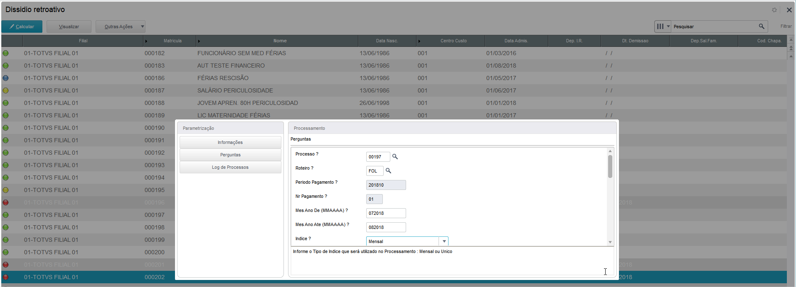Click the Nr Pagamento field
The height and width of the screenshot is (287, 796).
pos(374,199)
